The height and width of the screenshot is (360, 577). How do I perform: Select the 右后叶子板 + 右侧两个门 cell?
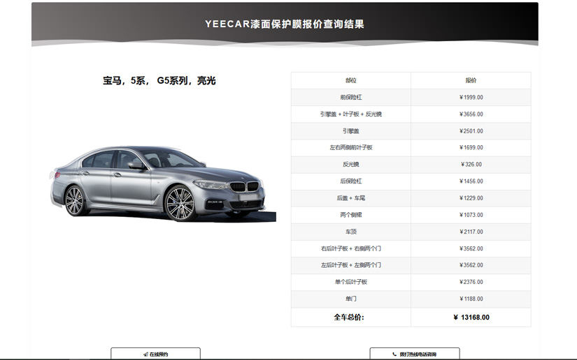point(351,248)
